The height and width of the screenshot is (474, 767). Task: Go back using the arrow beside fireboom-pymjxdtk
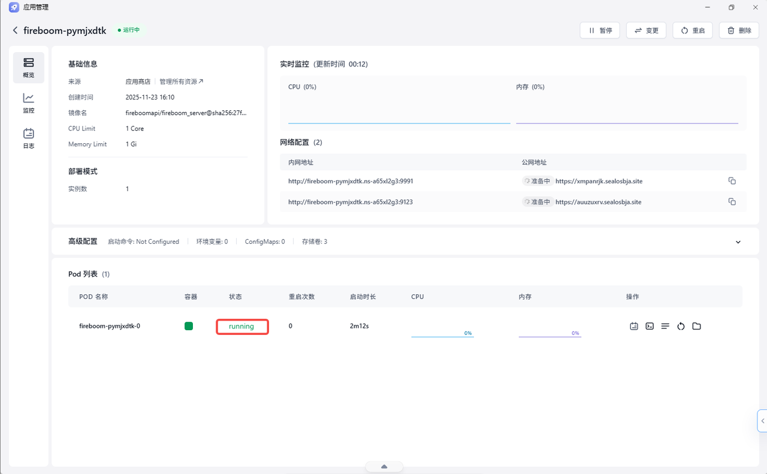click(x=15, y=31)
